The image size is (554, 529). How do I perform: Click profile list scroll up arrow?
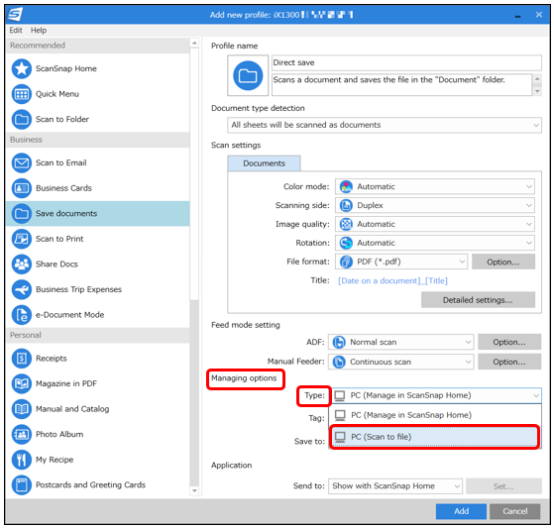(194, 43)
